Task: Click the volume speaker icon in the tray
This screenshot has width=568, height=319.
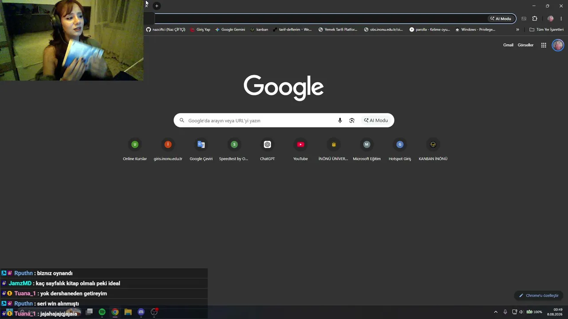Action: (521, 312)
